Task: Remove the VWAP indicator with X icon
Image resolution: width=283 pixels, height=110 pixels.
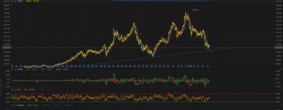Action: [15, 1]
